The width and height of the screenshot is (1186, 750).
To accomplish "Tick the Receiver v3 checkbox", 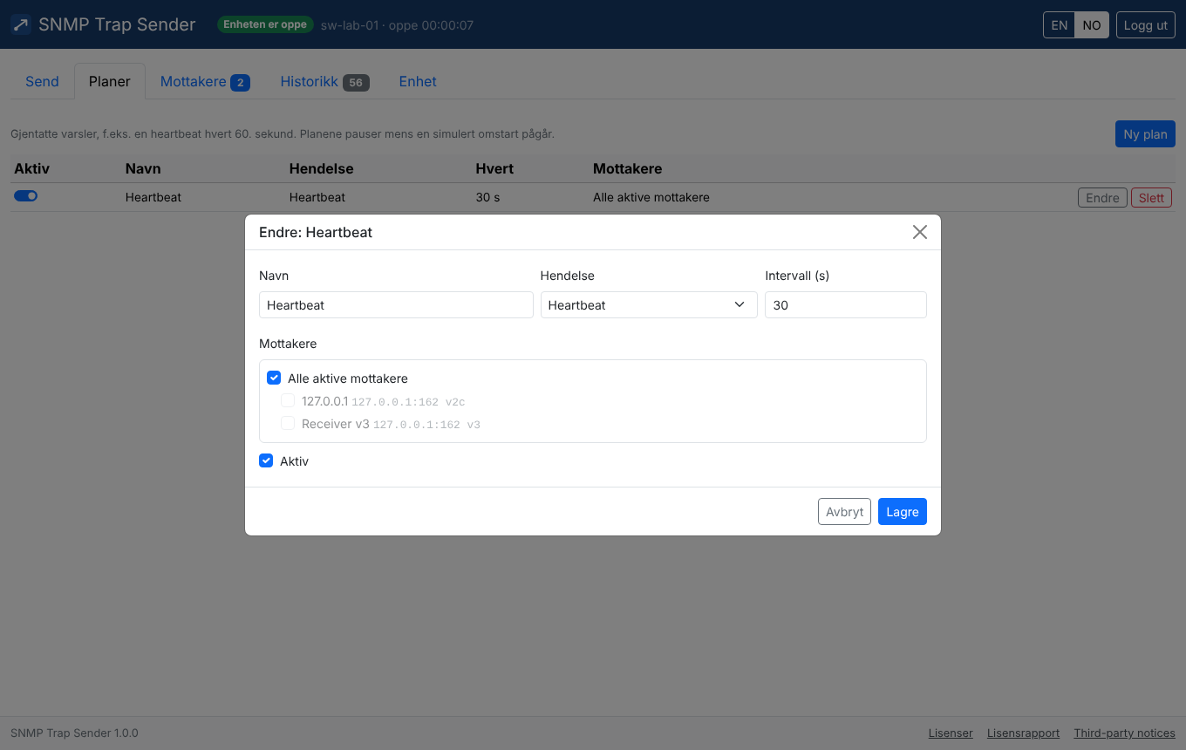I will pos(288,424).
